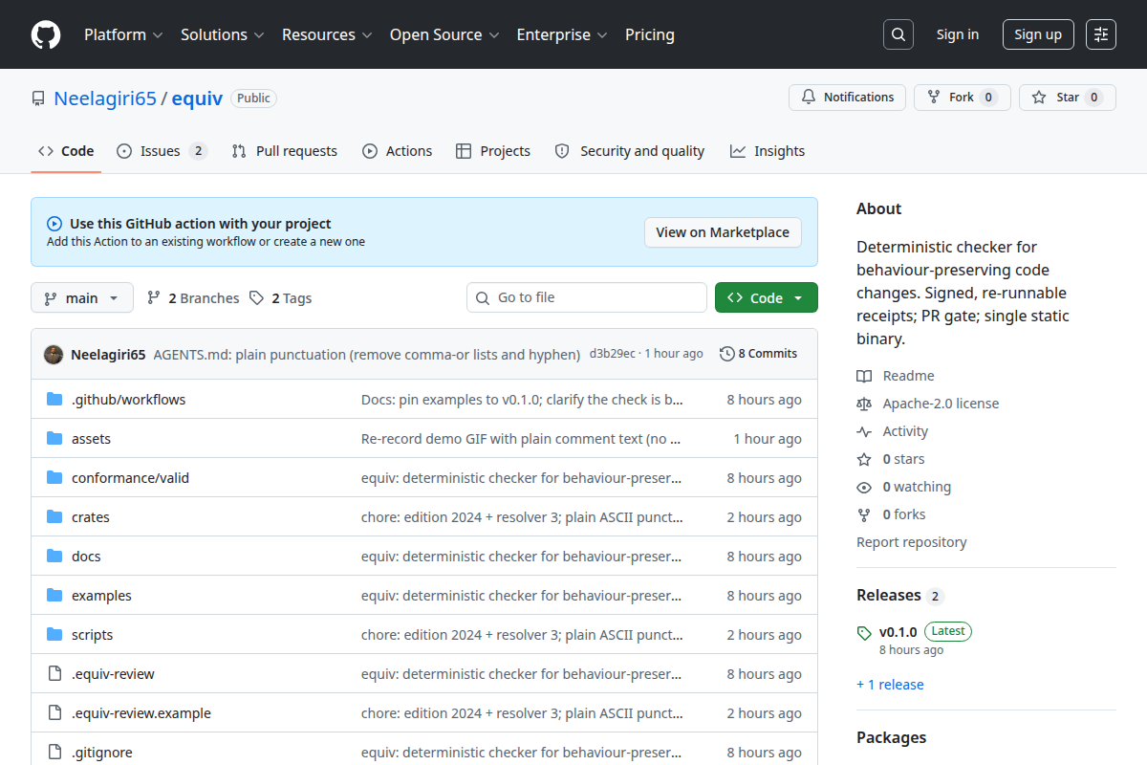1147x765 pixels.
Task: Click folder icon for .github/workflows
Action: [x=54, y=400]
